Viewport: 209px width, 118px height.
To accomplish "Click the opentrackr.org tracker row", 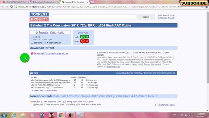I will (x=64, y=88).
